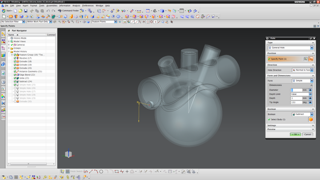Open the Feature Points dropdown

pos(104,22)
